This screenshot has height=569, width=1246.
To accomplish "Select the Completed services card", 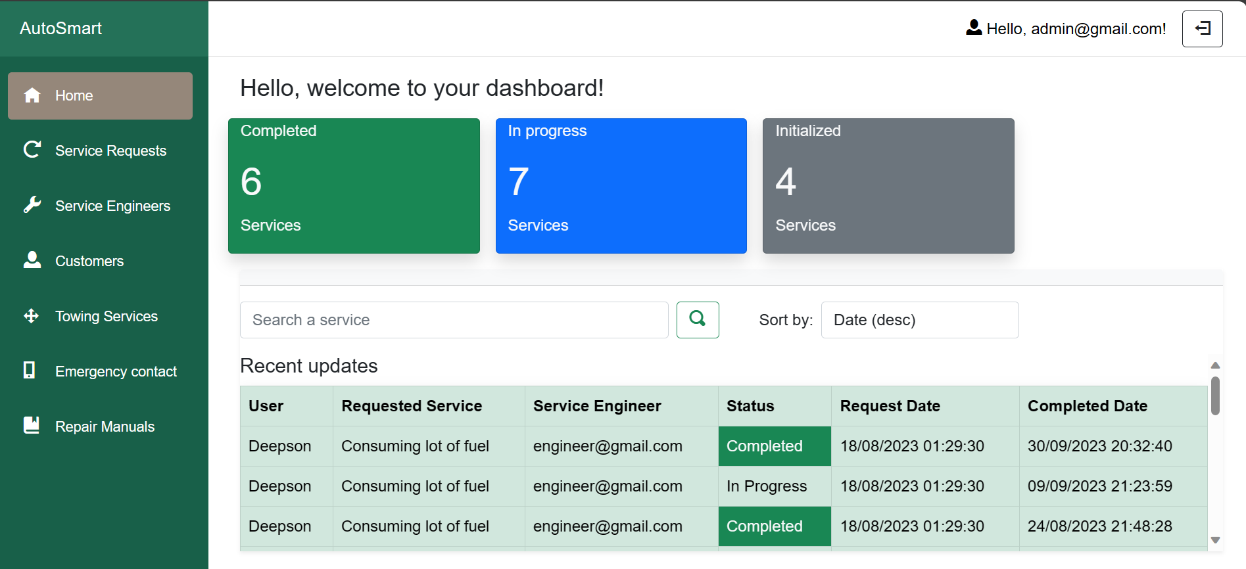I will (x=354, y=186).
